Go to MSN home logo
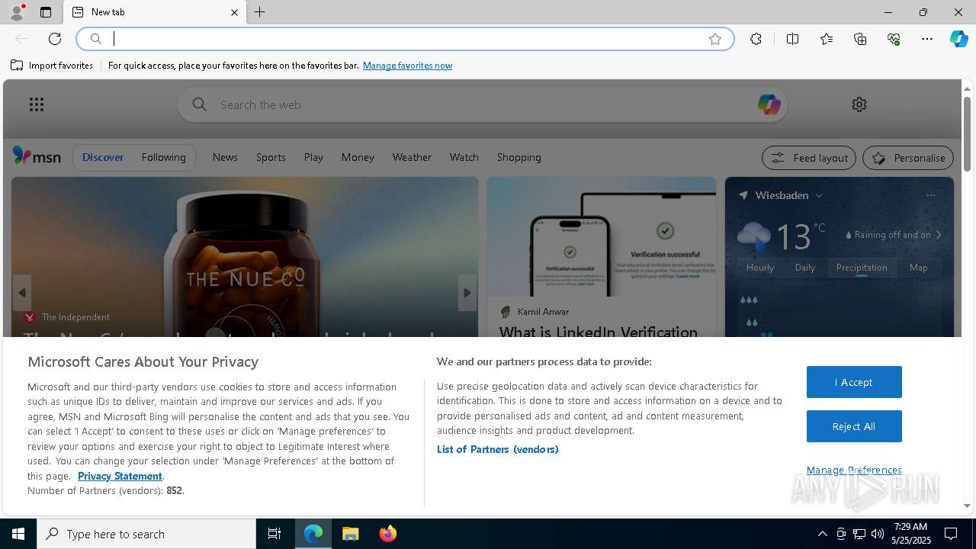 [x=37, y=156]
